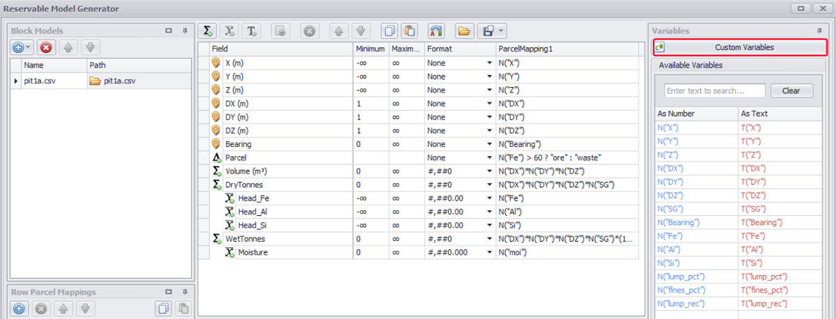Viewport: 836px width, 319px height.
Task: Open Format dropdown for Bearing row
Action: 489,144
